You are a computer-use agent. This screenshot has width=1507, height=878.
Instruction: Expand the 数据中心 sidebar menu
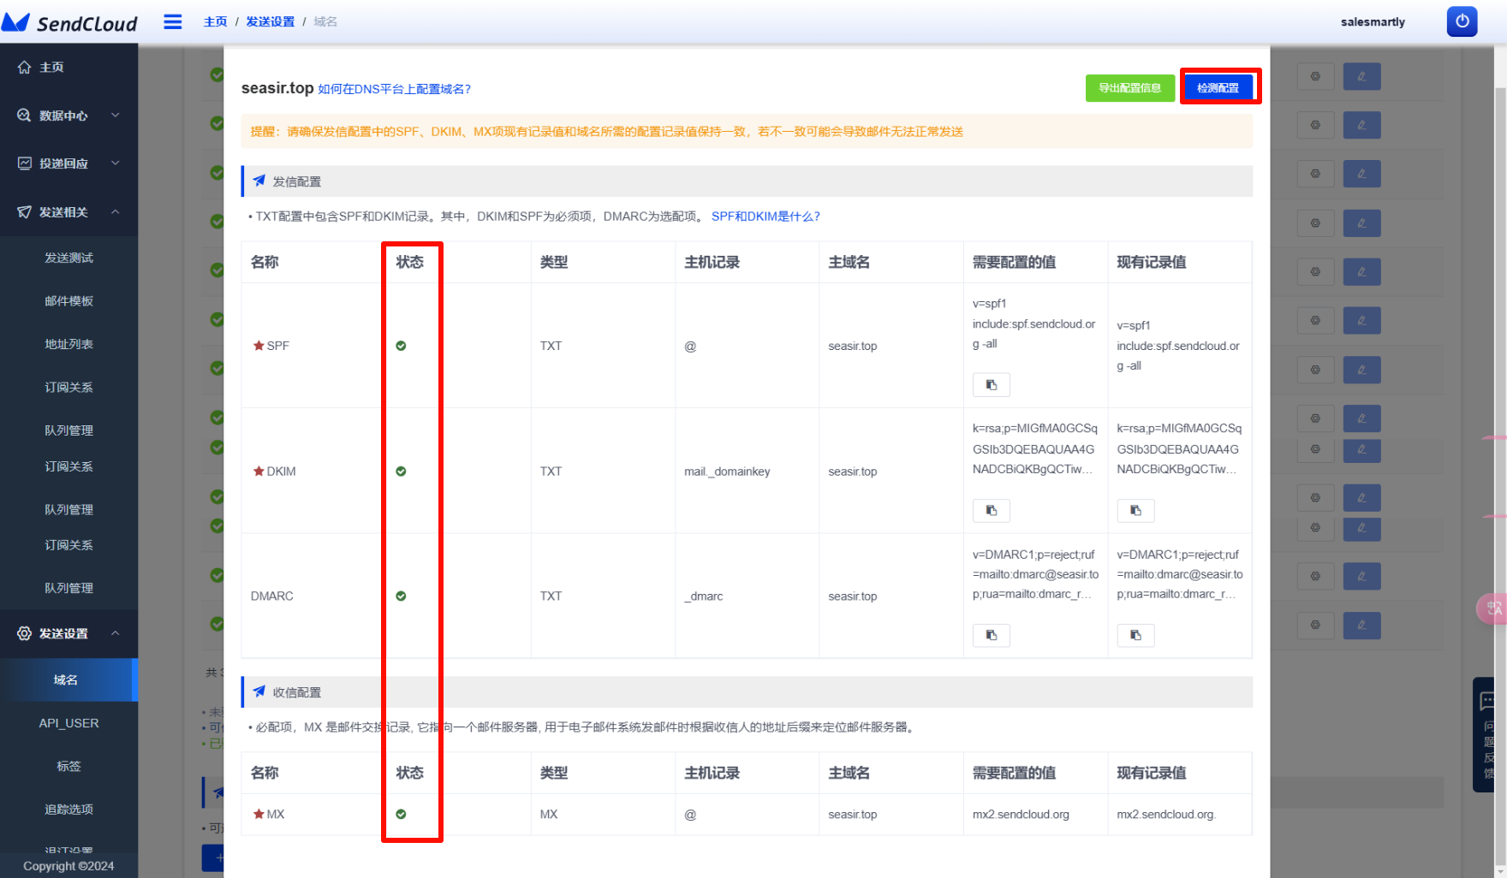coord(68,116)
